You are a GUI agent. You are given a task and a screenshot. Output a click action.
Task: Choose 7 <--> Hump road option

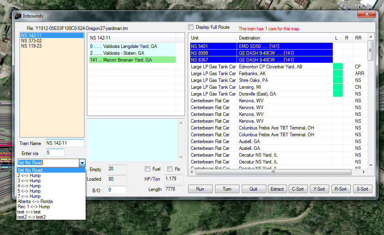pyautogui.click(x=51, y=196)
